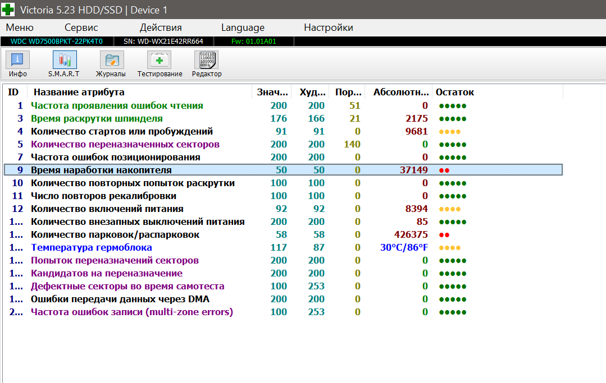Click absolute value 30°C/86°F
This screenshot has height=383, width=606.
[x=404, y=248]
